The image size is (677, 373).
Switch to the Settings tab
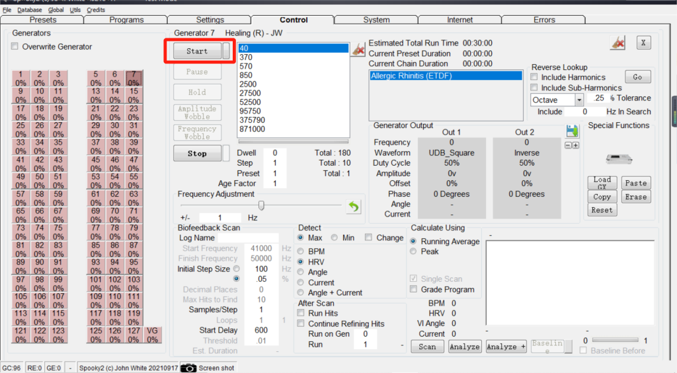[210, 20]
